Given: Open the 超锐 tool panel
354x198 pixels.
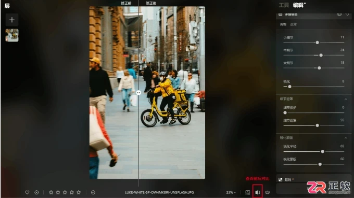Looking at the screenshot, I should pyautogui.click(x=314, y=179).
